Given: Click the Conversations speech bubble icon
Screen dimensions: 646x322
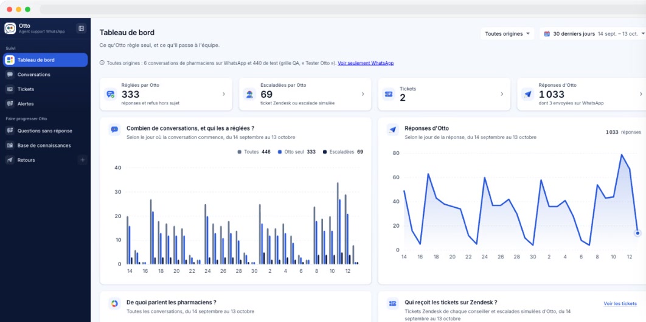Looking at the screenshot, I should [x=10, y=75].
